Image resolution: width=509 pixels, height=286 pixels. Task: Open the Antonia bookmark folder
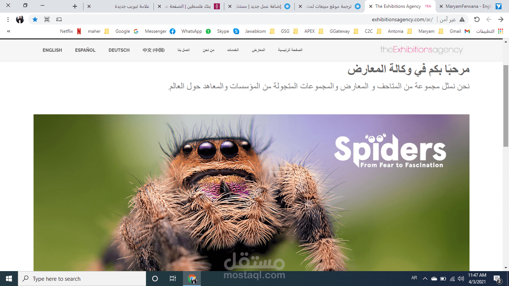click(399, 31)
